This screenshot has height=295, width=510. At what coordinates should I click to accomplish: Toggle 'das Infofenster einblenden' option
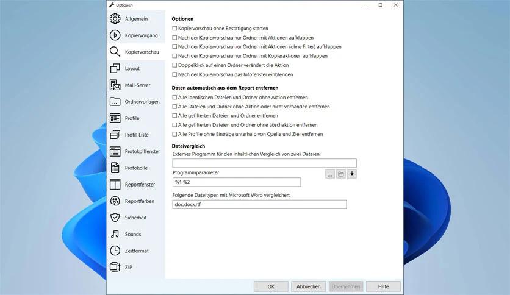(174, 74)
